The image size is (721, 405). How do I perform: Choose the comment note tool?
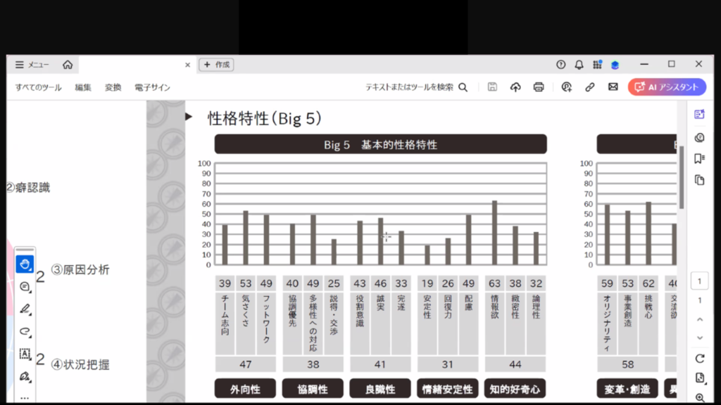click(25, 287)
